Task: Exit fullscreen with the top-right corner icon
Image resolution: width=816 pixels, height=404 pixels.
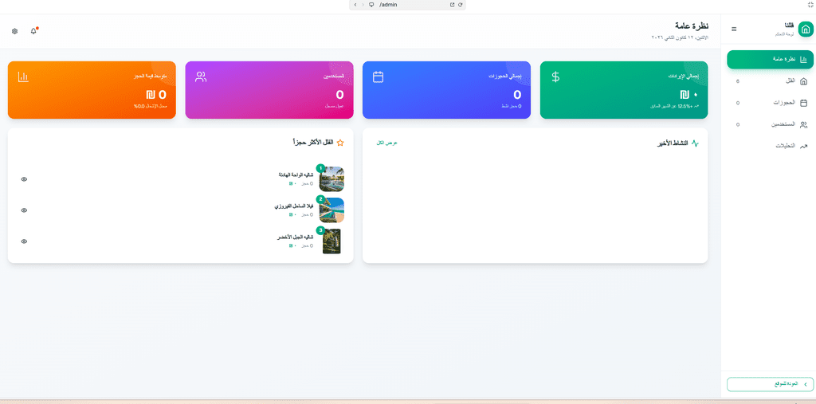Action: click(x=810, y=5)
